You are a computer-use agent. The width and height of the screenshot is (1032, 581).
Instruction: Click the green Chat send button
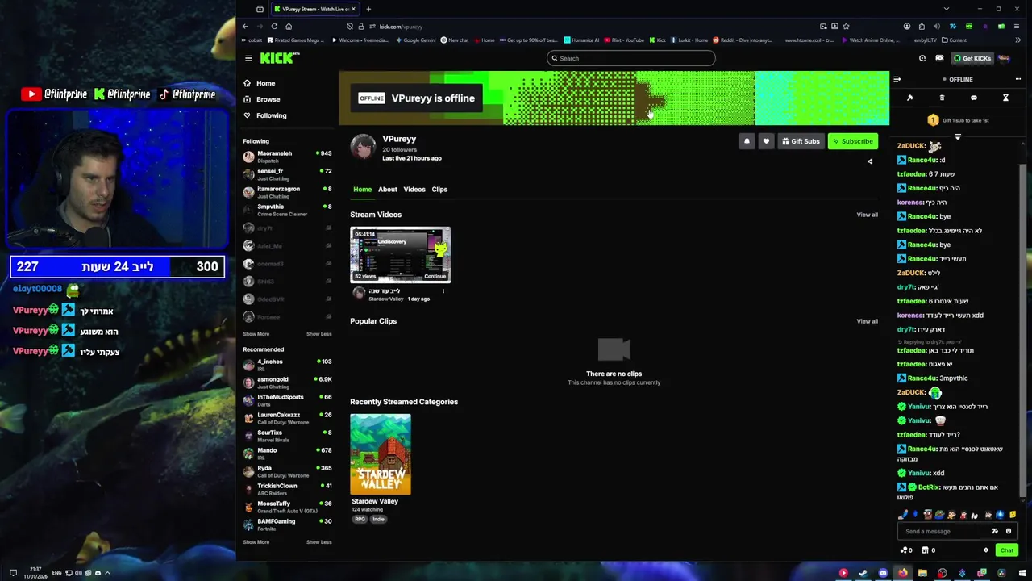coord(1006,550)
